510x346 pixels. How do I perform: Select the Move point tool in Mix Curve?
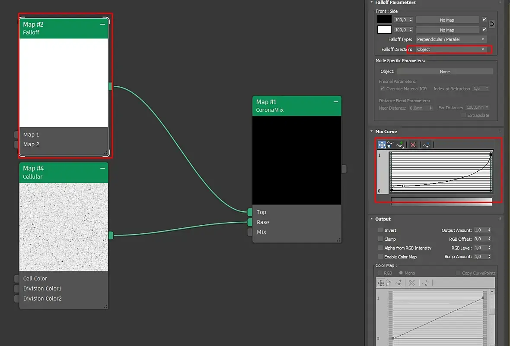tap(382, 145)
